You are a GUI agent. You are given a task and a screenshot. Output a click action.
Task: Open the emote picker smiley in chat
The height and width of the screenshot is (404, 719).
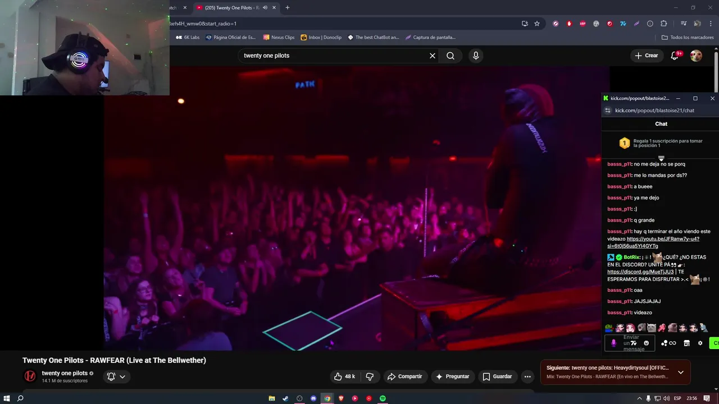tap(647, 343)
